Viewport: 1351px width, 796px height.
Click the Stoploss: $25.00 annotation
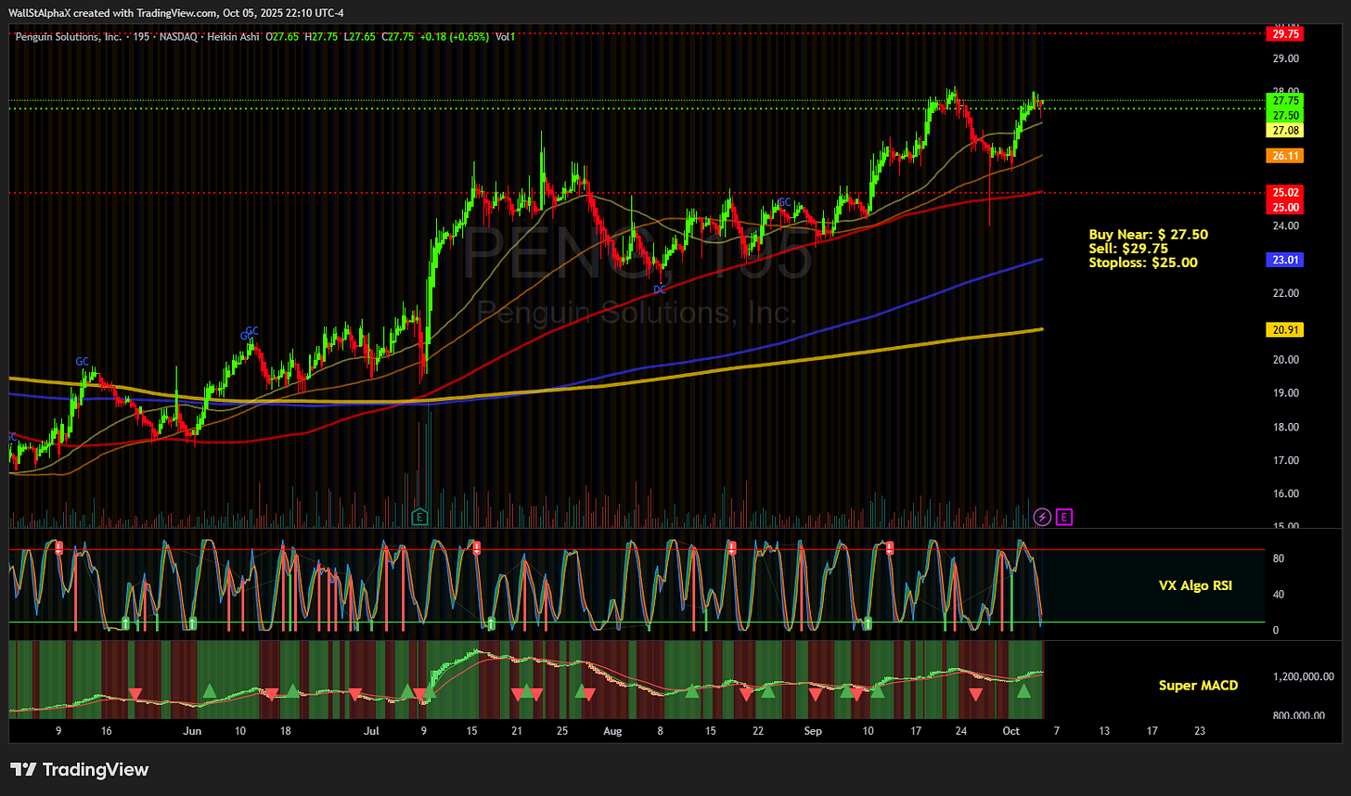(x=1143, y=263)
